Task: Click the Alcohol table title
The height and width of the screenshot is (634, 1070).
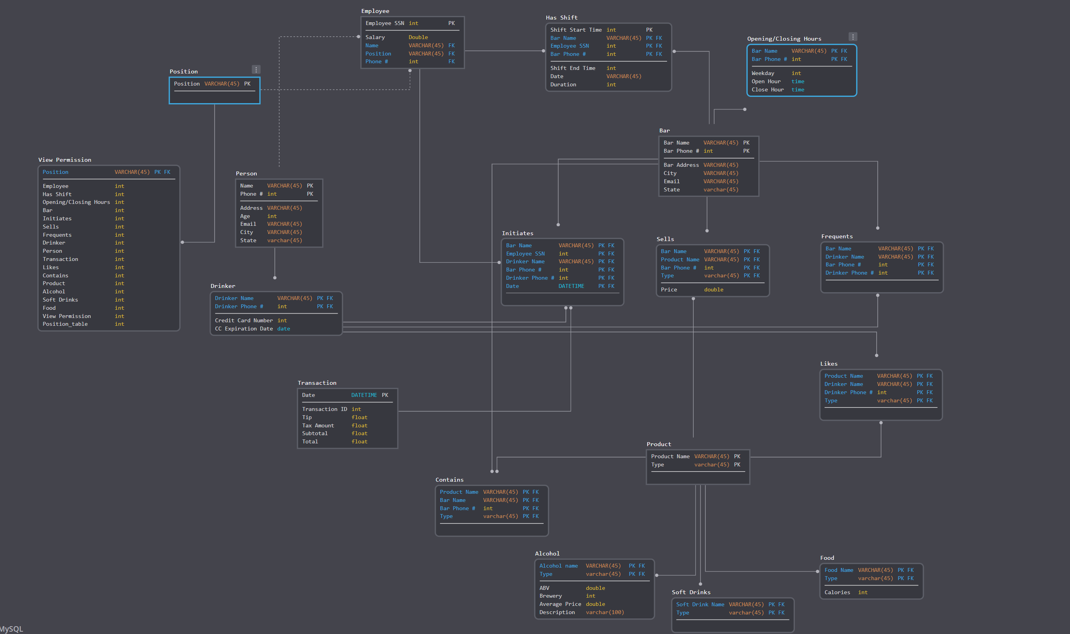Action: [x=547, y=554]
